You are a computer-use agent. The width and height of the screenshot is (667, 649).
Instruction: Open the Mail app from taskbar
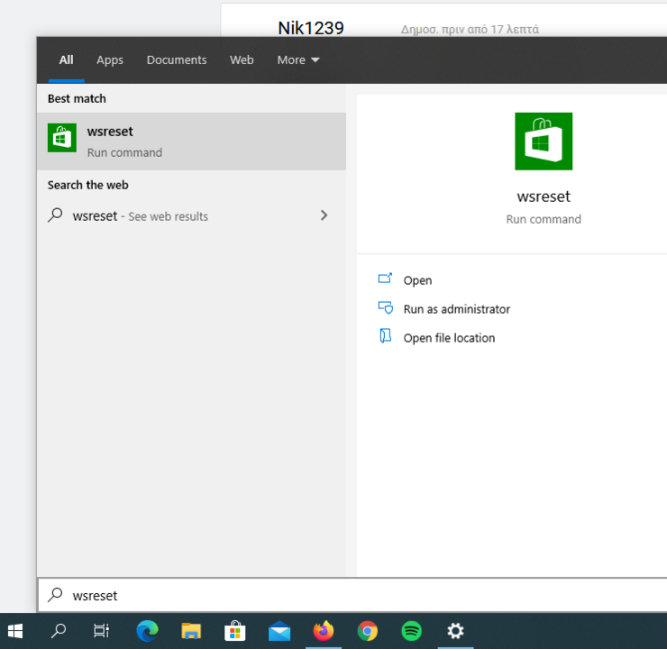click(x=279, y=631)
